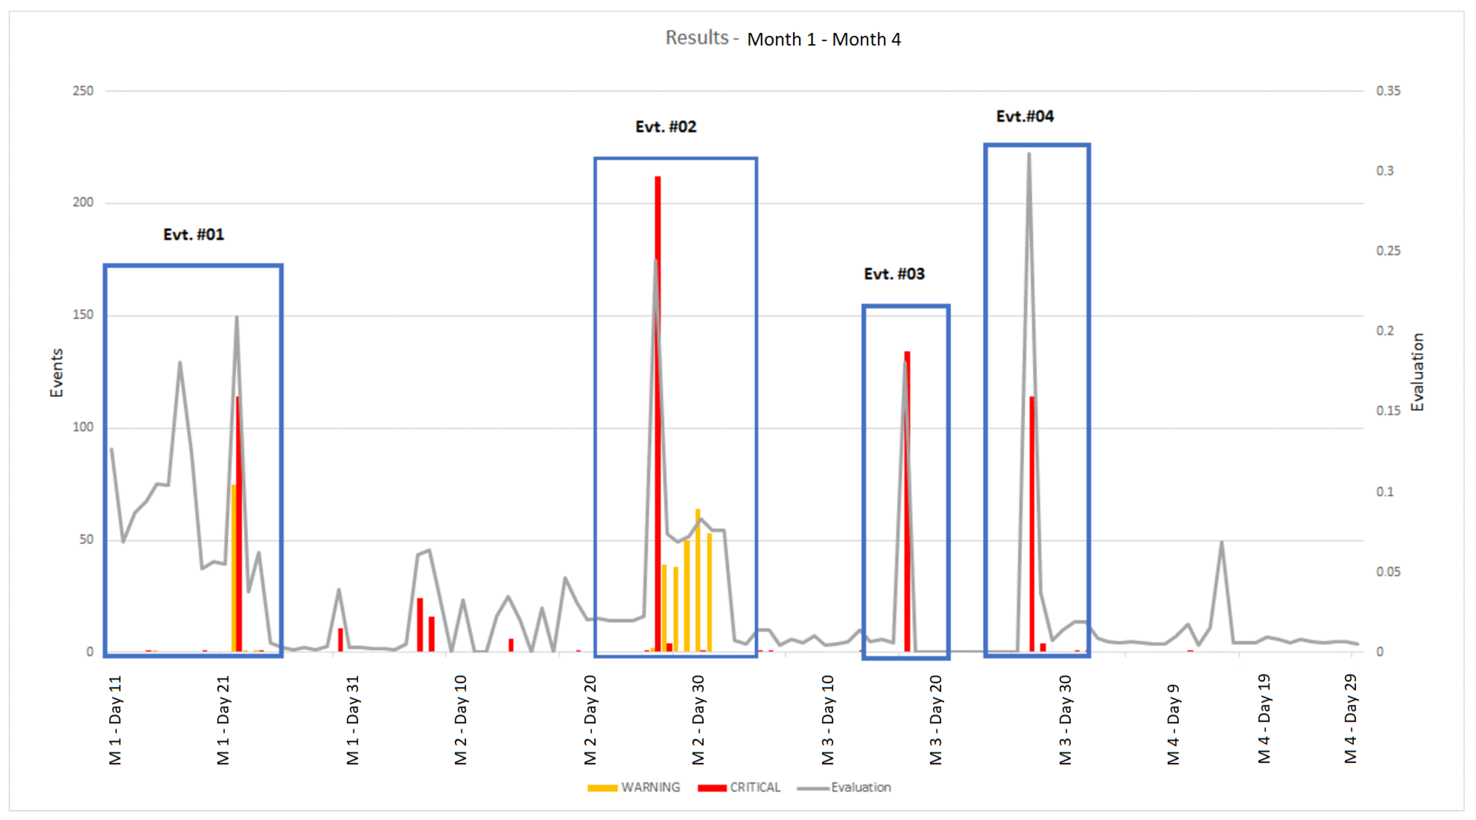Click the "100" Events axis tick
The image size is (1476, 820).
[x=83, y=427]
